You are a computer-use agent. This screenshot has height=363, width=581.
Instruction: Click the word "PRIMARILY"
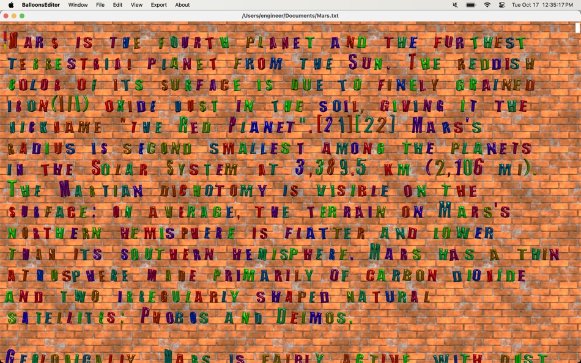click(x=264, y=275)
